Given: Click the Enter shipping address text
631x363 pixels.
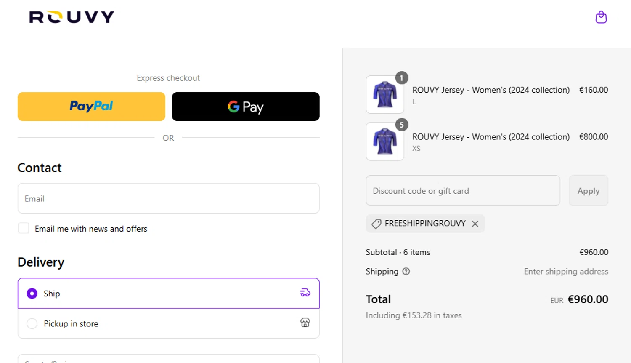Looking at the screenshot, I should [566, 271].
